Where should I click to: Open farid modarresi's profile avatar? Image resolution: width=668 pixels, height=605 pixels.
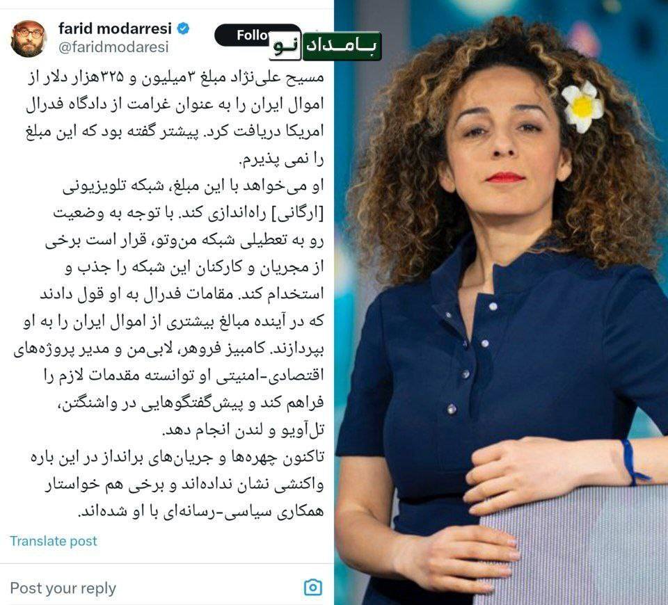[x=29, y=39]
